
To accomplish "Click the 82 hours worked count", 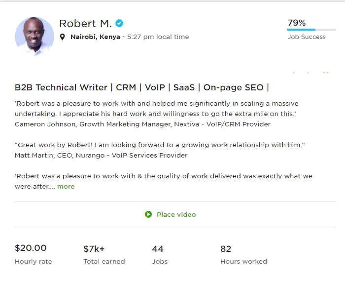I will [226, 249].
